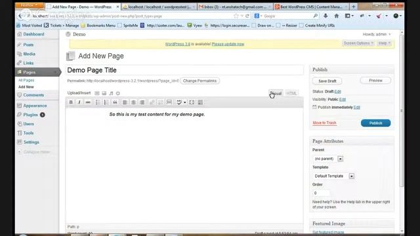Expand Screen Options panel

[x=358, y=43]
